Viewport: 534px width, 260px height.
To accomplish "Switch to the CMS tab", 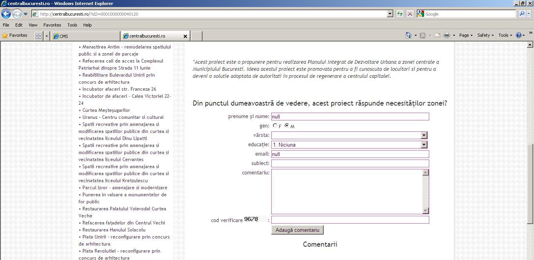I will [x=85, y=36].
